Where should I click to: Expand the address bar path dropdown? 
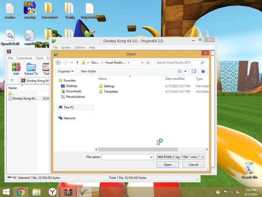point(142,63)
